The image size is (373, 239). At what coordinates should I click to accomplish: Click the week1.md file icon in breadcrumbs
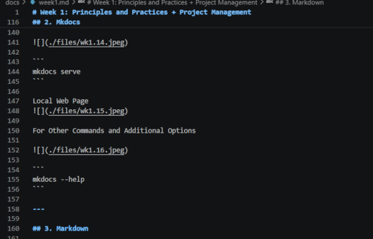coord(33,3)
